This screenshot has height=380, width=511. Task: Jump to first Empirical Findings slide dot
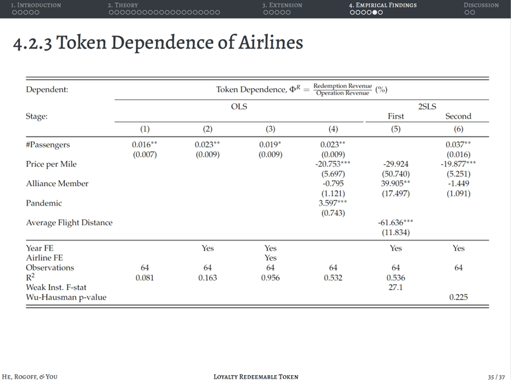351,12
